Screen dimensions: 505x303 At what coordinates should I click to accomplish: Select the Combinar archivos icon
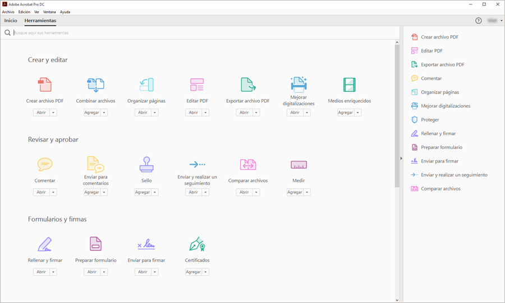point(95,85)
